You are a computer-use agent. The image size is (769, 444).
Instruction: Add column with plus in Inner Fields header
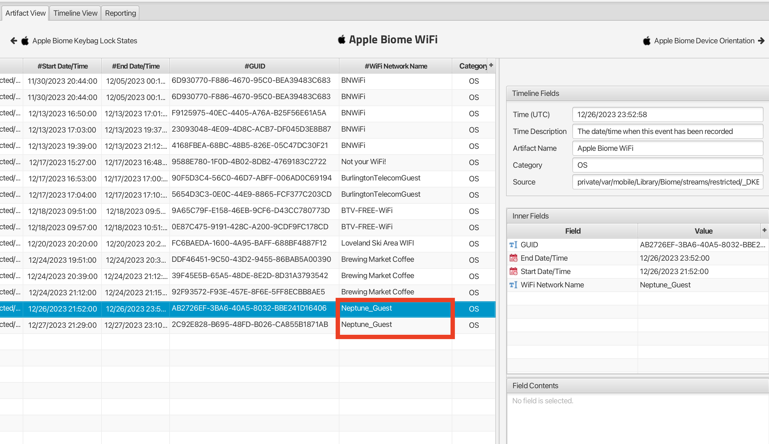[x=764, y=230]
